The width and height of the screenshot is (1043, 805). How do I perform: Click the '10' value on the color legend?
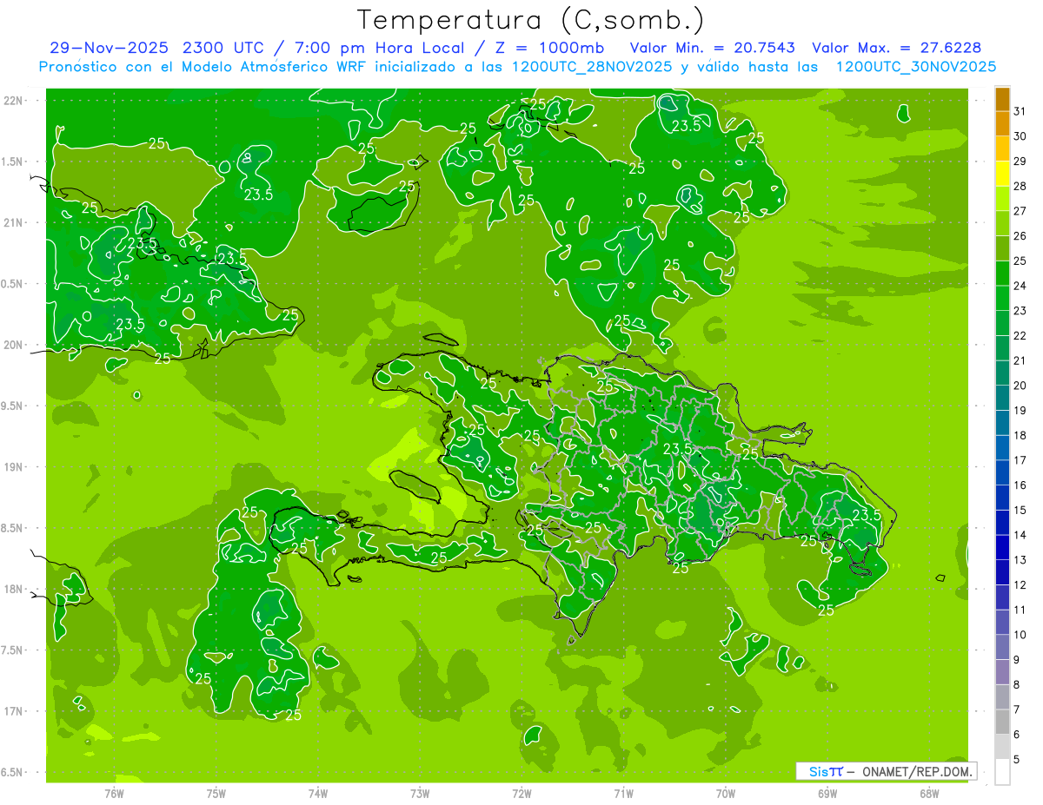coord(1020,635)
